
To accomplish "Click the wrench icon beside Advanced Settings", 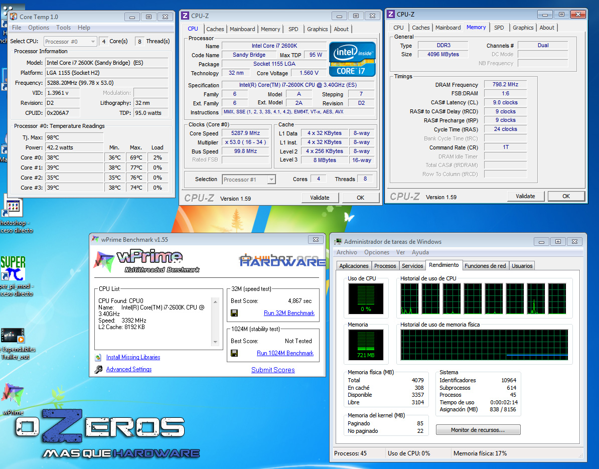I will (98, 369).
